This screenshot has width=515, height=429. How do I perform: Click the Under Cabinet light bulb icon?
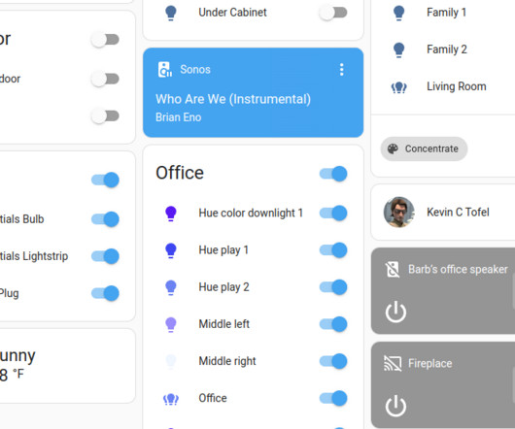[x=171, y=13]
